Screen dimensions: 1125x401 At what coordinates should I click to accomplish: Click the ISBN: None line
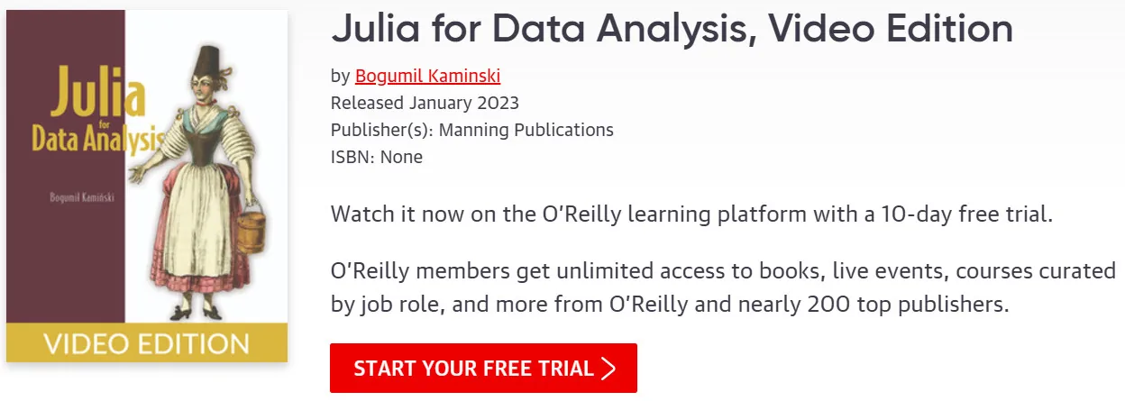coord(377,157)
